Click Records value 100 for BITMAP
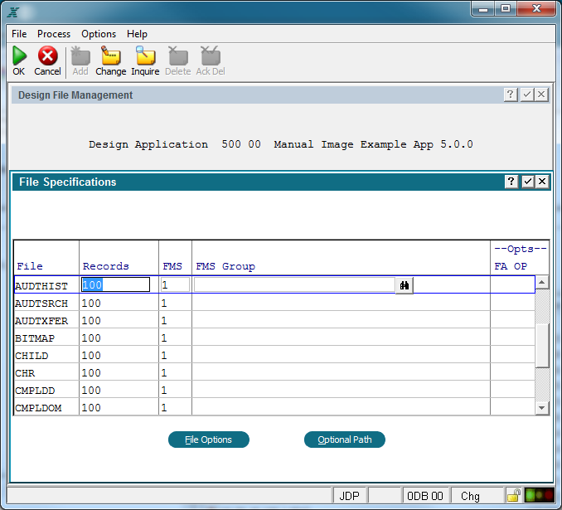This screenshot has width=562, height=510. point(91,338)
